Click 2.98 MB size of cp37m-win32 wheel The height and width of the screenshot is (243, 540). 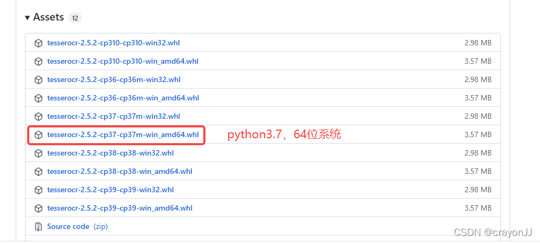478,116
